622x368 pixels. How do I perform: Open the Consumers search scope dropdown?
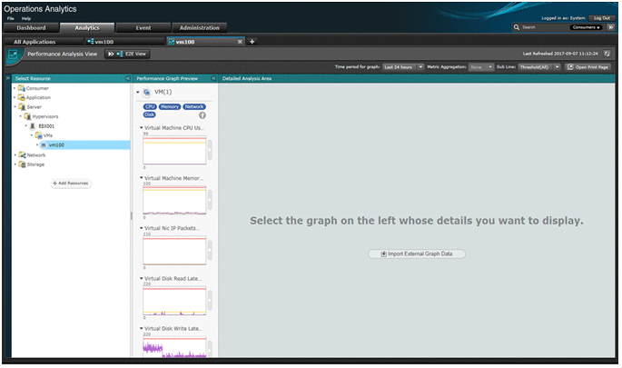coord(586,27)
